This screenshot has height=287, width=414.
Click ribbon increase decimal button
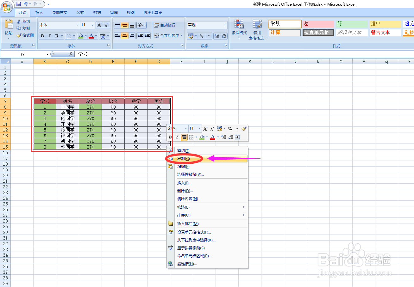[x=217, y=36]
